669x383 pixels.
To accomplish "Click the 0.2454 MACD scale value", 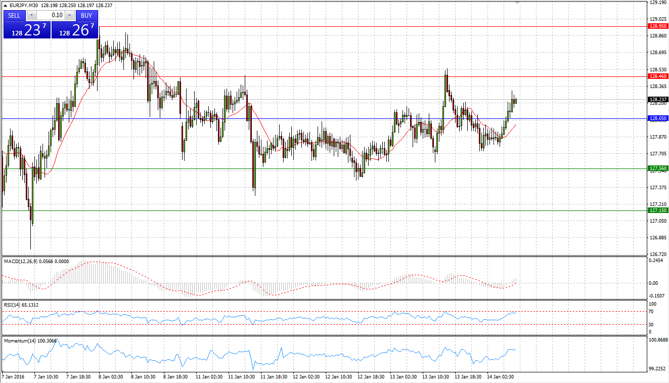I will pos(656,262).
